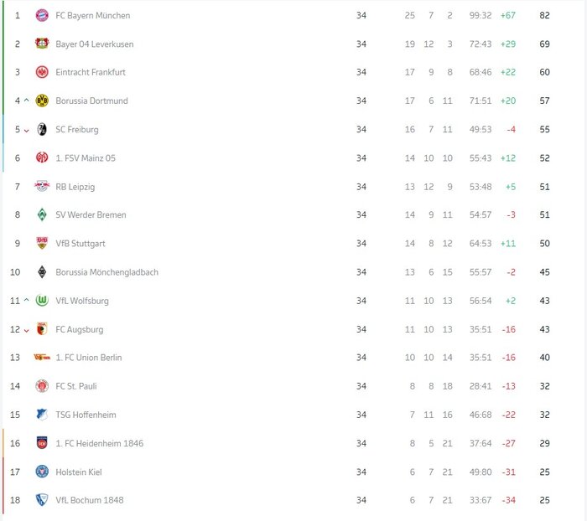Open the 1. FC Union Berlin team page
587x521 pixels.
[89, 358]
